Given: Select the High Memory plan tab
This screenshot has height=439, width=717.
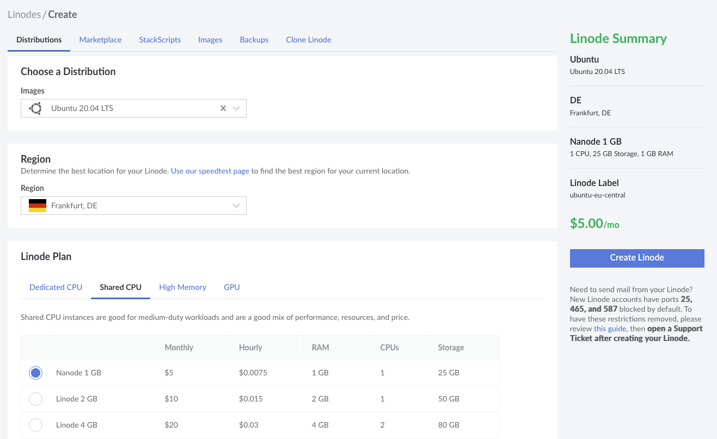Looking at the screenshot, I should pos(183,287).
